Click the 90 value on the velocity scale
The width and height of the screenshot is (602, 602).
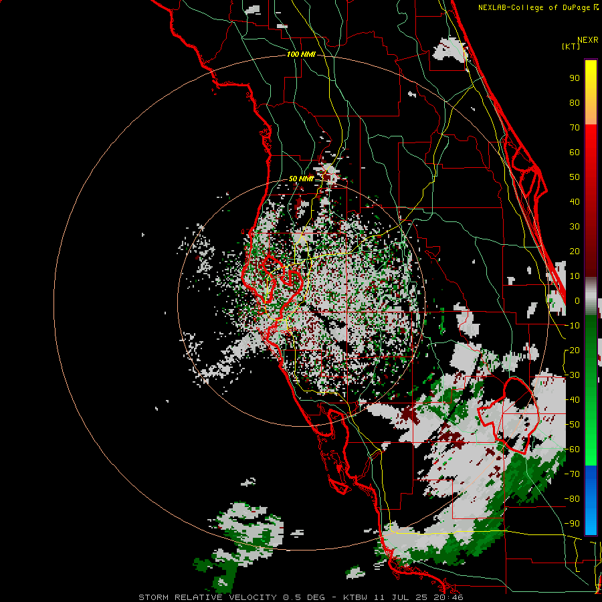click(575, 78)
